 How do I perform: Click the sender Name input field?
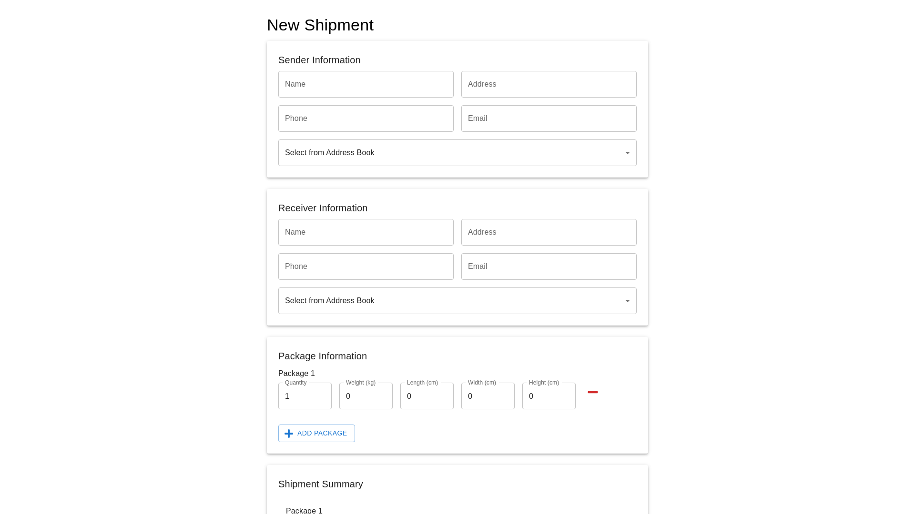pyautogui.click(x=366, y=84)
